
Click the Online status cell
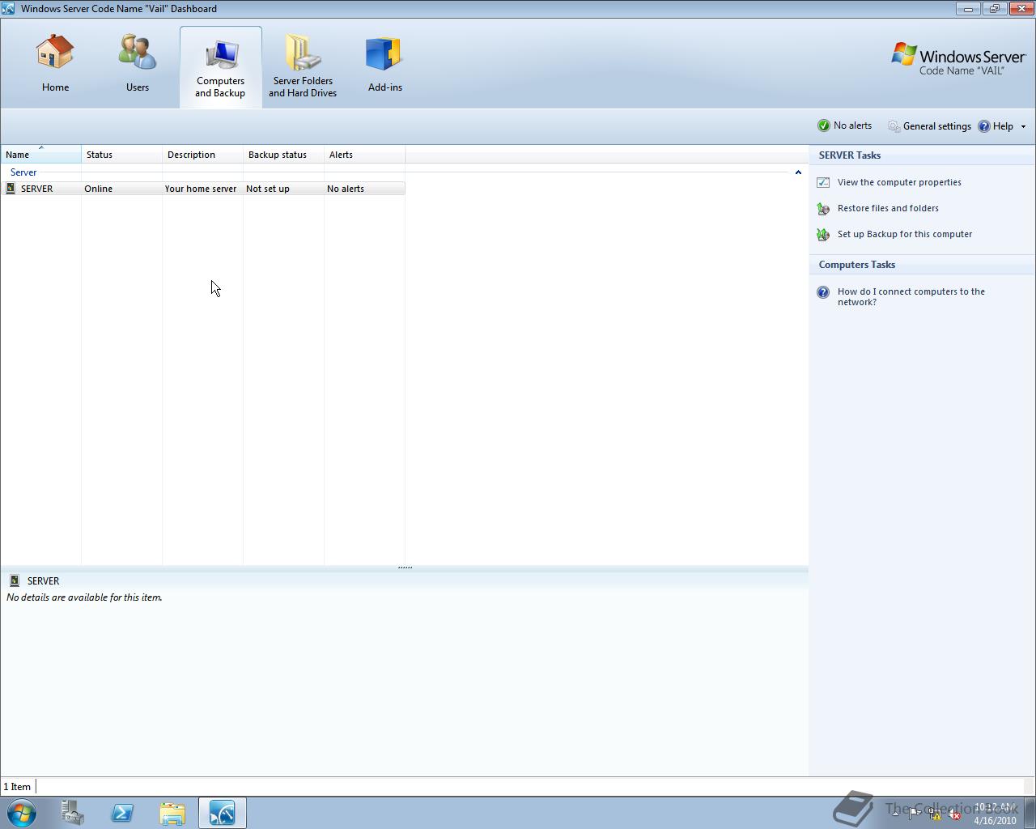point(98,189)
